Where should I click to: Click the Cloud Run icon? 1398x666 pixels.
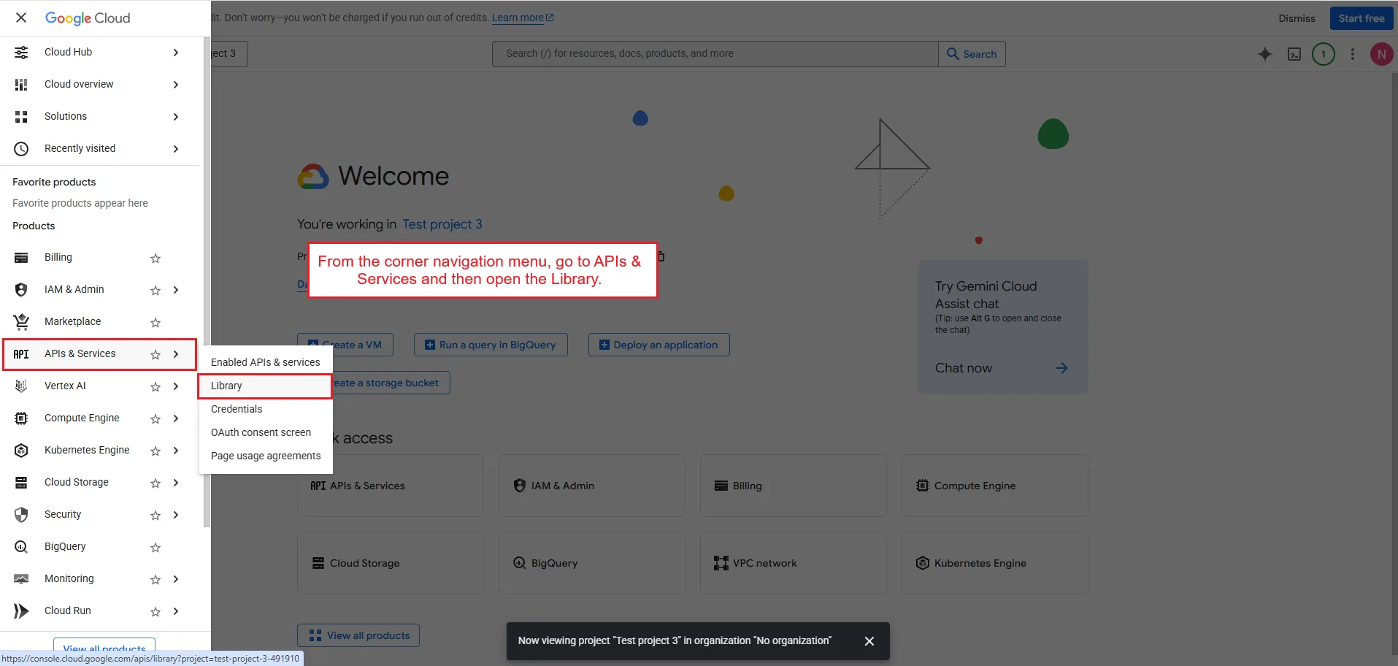pyautogui.click(x=21, y=611)
